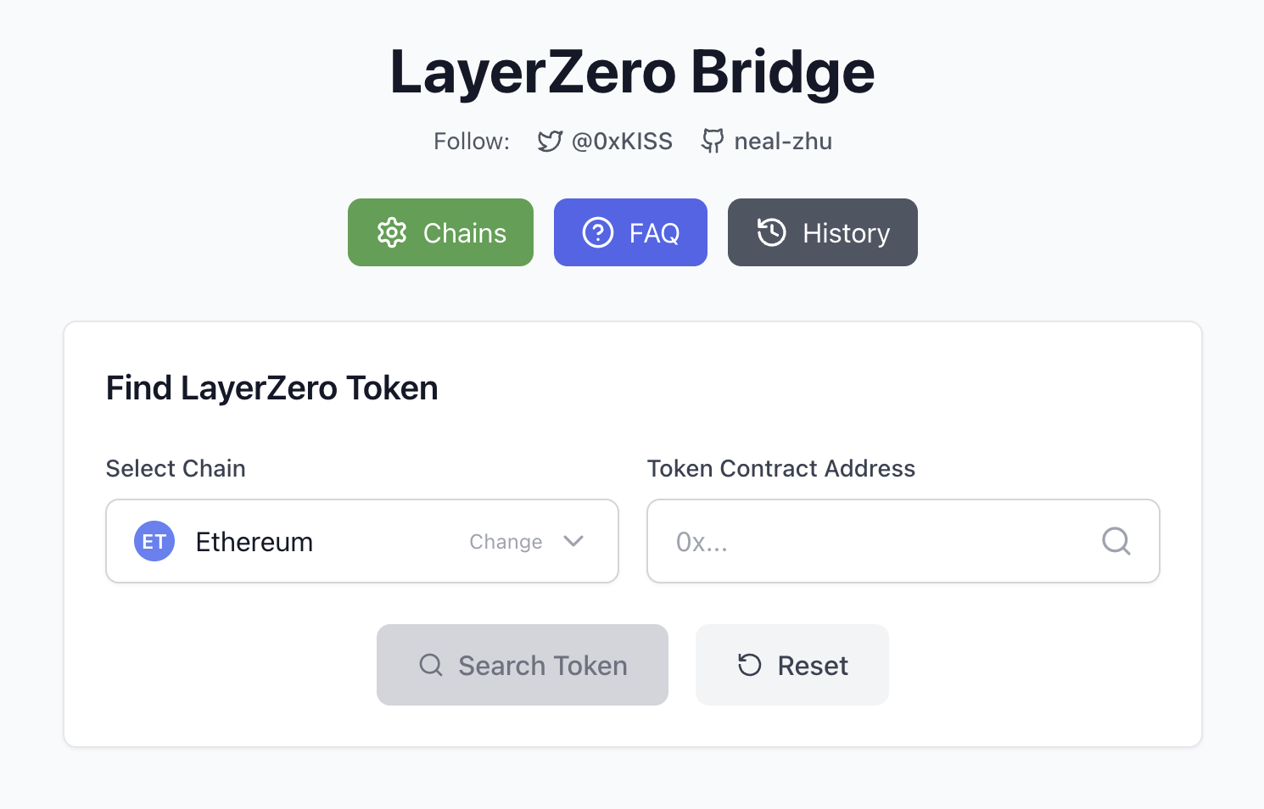Click magnifier icon in address field
This screenshot has height=809, width=1264.
[x=1116, y=541]
